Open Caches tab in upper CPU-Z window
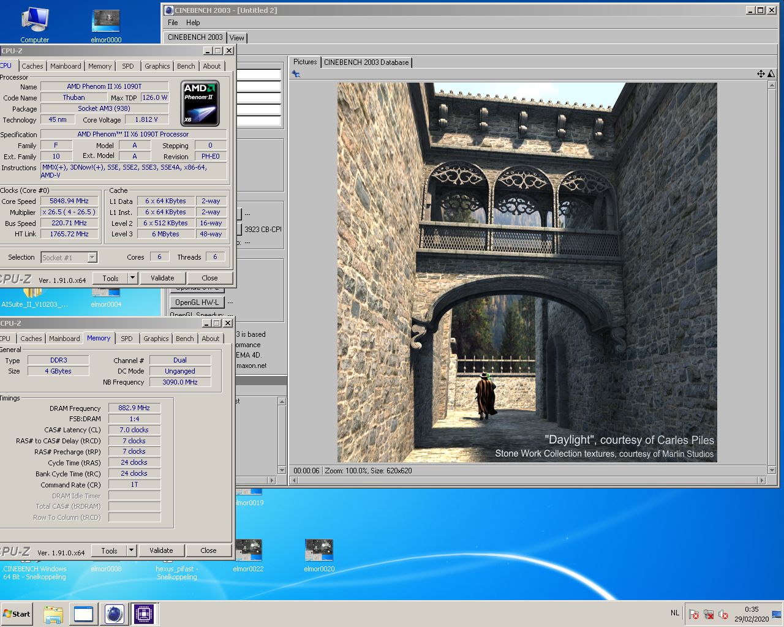The width and height of the screenshot is (784, 627). tap(32, 66)
